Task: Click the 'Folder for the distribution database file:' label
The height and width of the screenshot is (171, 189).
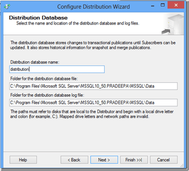Action: (46, 79)
